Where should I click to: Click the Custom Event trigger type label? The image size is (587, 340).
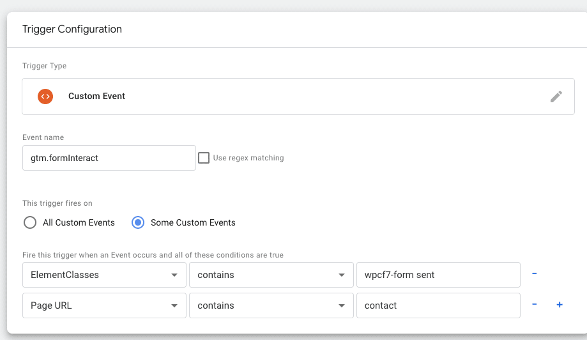96,97
